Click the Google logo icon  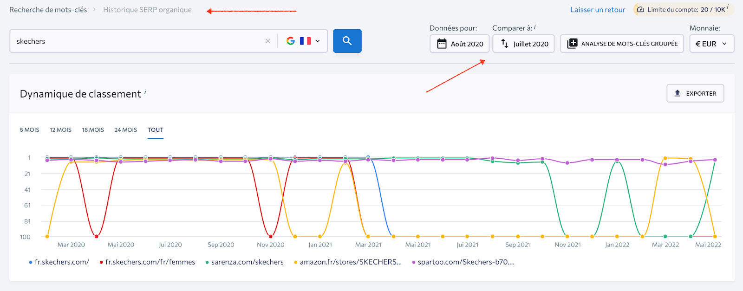[291, 41]
